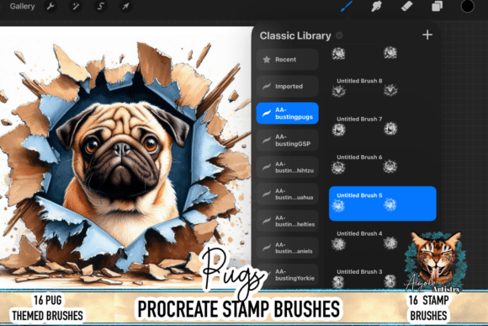The height and width of the screenshot is (326, 488).
Task: Select the AA-bustingYorkie brush set
Action: [x=287, y=275]
